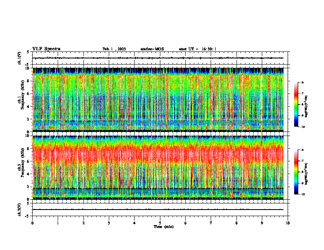Click the "ch.3(V)" waveform axis label

tap(20, 210)
